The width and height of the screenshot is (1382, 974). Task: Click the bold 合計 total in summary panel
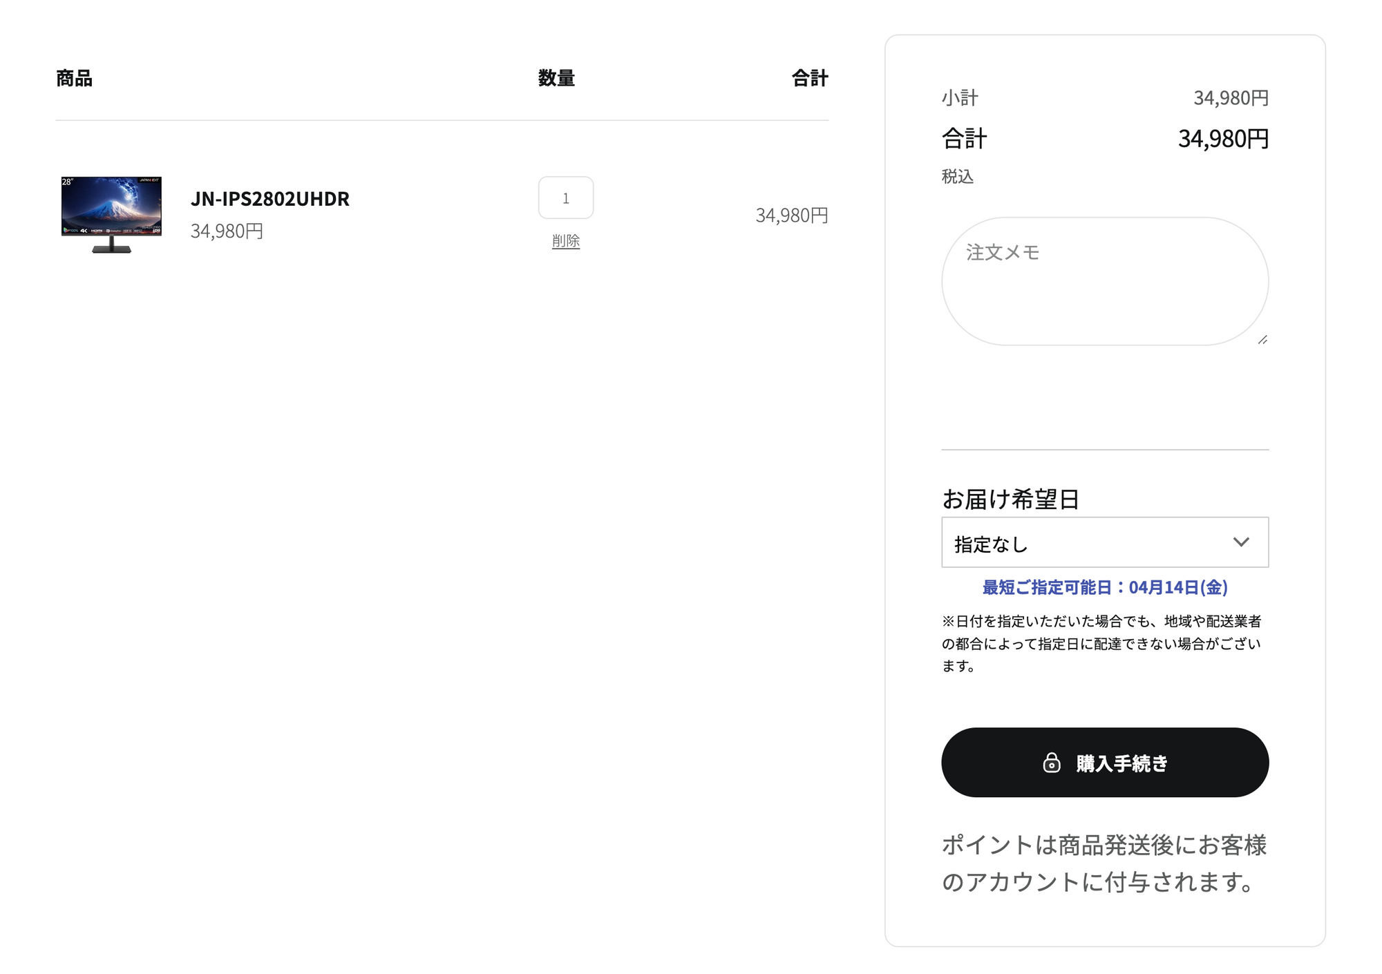pos(1223,139)
